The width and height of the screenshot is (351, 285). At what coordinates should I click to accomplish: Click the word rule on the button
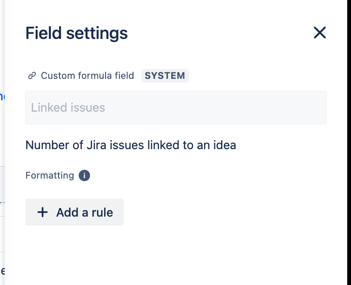(x=102, y=212)
